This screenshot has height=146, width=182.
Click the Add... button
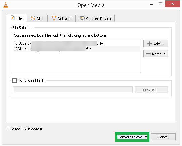(155, 44)
